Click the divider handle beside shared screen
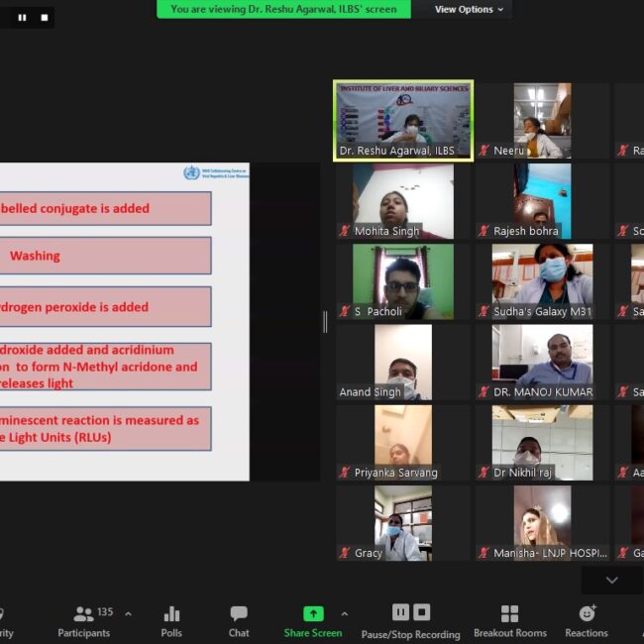The height and width of the screenshot is (644, 644). (325, 322)
